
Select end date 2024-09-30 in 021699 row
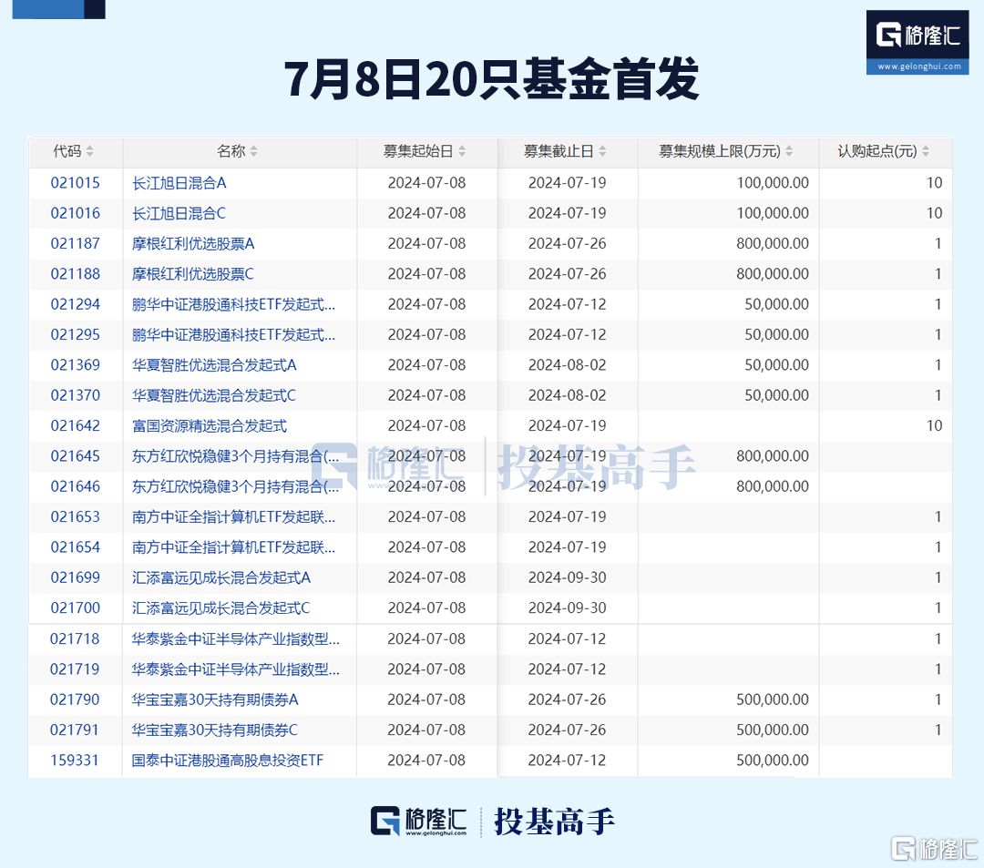568,577
